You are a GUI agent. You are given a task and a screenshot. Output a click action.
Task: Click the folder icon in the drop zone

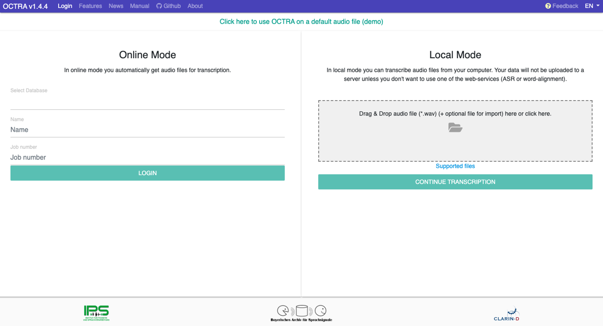[455, 127]
